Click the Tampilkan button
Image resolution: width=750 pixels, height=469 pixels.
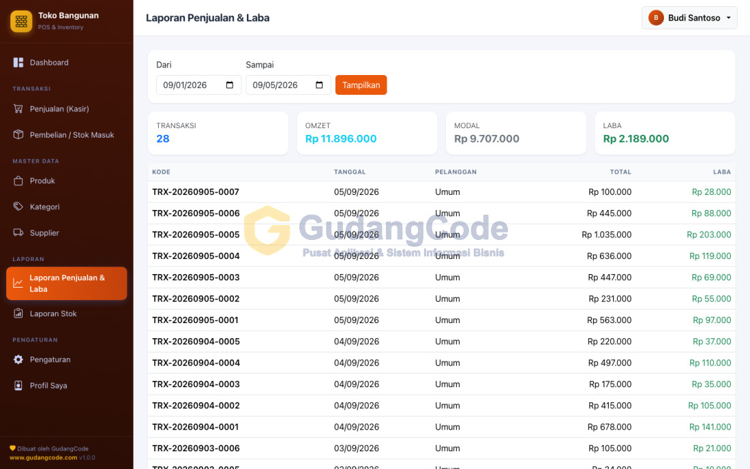361,85
